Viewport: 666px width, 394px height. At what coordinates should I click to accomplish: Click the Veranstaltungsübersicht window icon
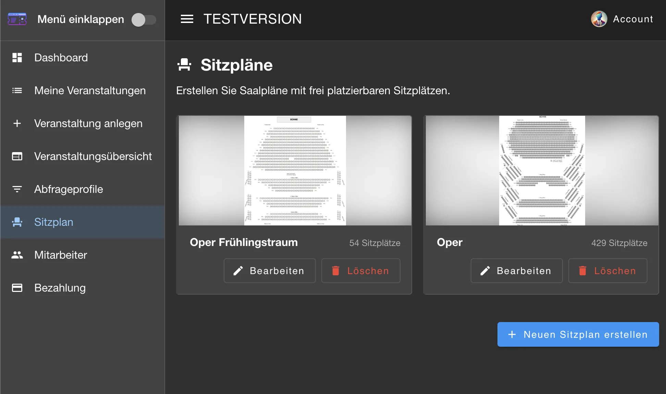(x=17, y=156)
